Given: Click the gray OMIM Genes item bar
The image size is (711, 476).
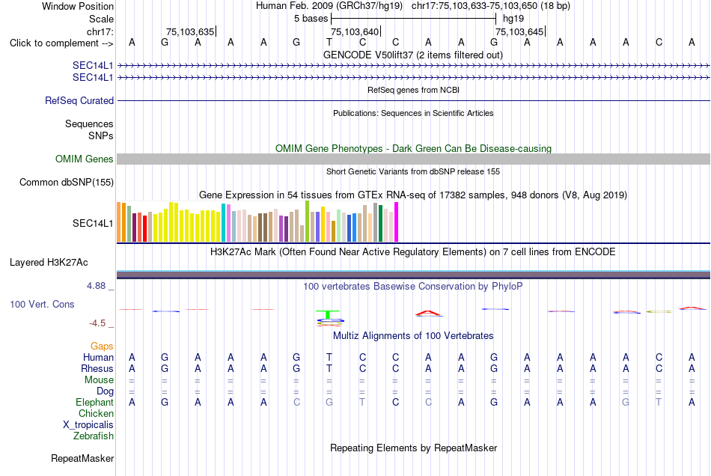Looking at the screenshot, I should tap(413, 159).
